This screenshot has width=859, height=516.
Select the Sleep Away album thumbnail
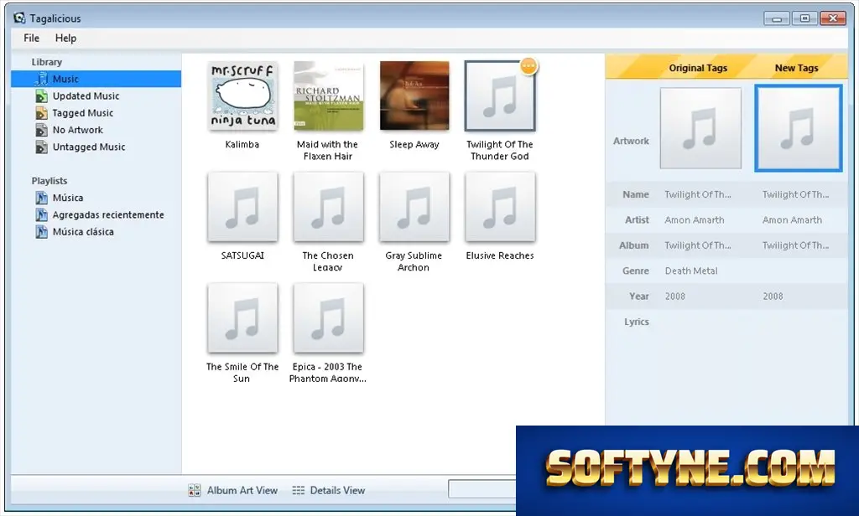[x=414, y=95]
